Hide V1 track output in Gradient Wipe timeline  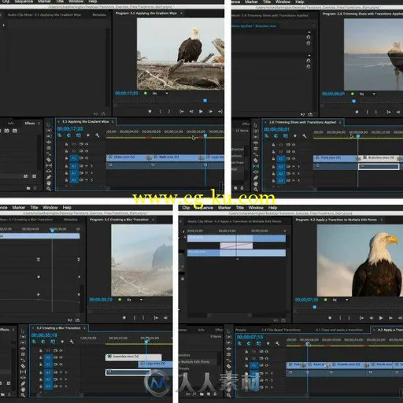(87, 158)
